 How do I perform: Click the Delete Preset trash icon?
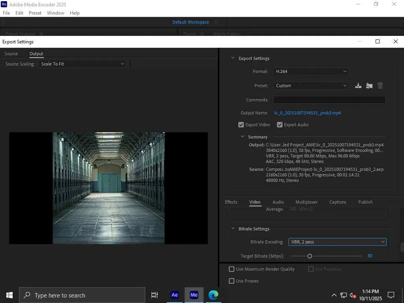pos(380,86)
